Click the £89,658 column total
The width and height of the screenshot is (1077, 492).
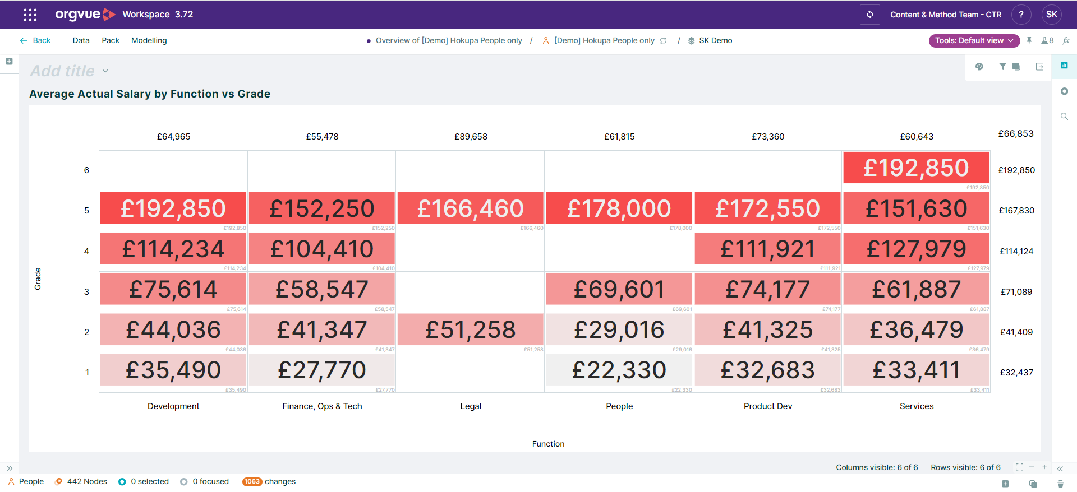[x=471, y=137]
